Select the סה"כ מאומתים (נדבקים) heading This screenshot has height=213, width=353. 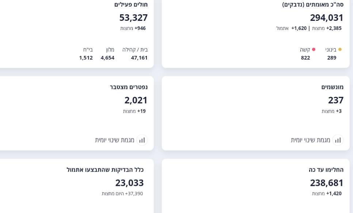point(313,4)
